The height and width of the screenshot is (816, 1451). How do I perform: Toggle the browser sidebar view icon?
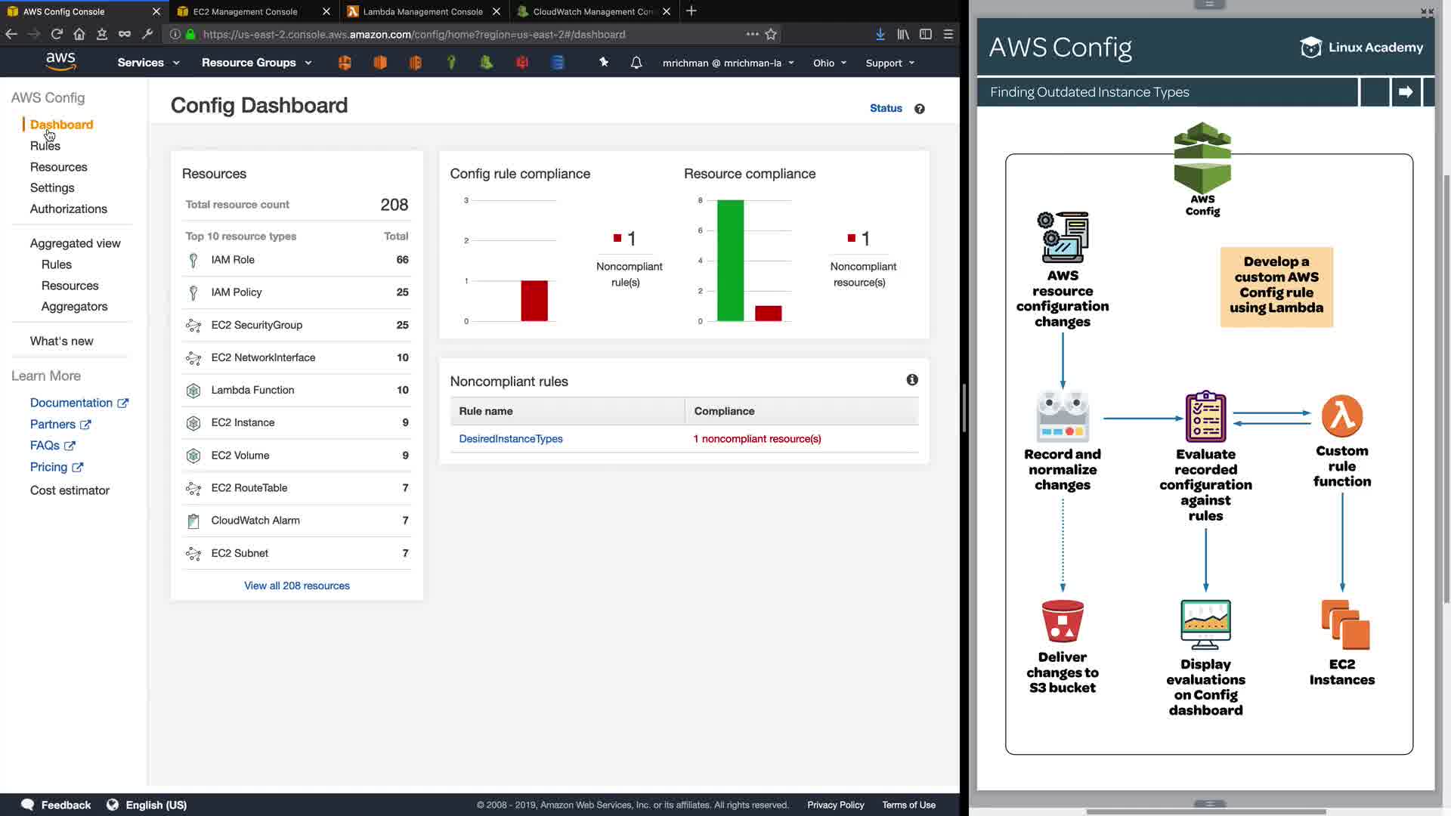[x=926, y=34]
